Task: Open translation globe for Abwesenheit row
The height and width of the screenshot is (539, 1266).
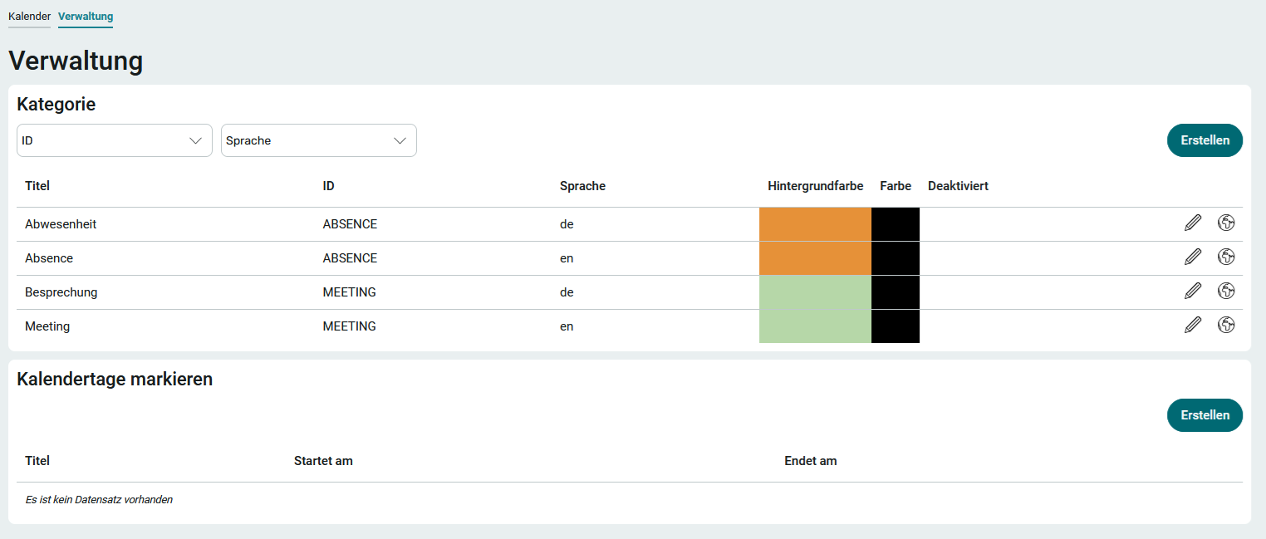Action: pyautogui.click(x=1226, y=223)
